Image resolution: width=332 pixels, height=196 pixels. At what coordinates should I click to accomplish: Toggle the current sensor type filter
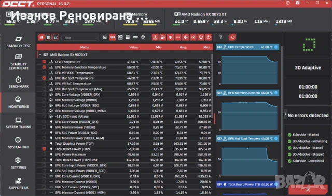pyautogui.click(x=178, y=37)
